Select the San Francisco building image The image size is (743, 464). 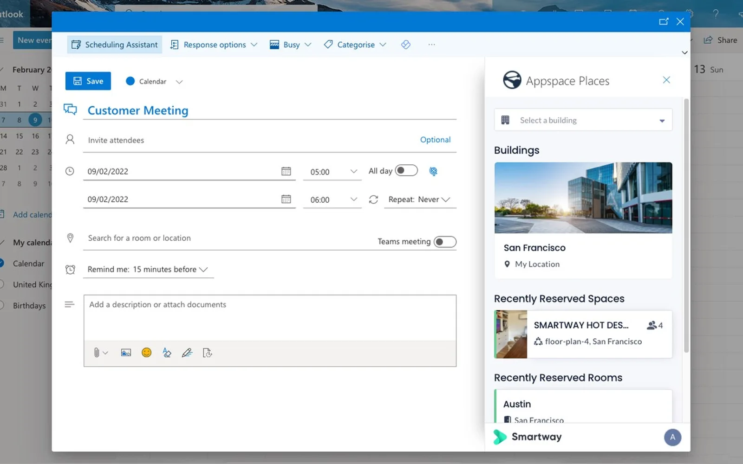click(583, 198)
